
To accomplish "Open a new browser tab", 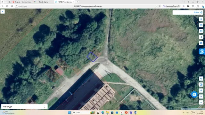I will click(77, 2).
